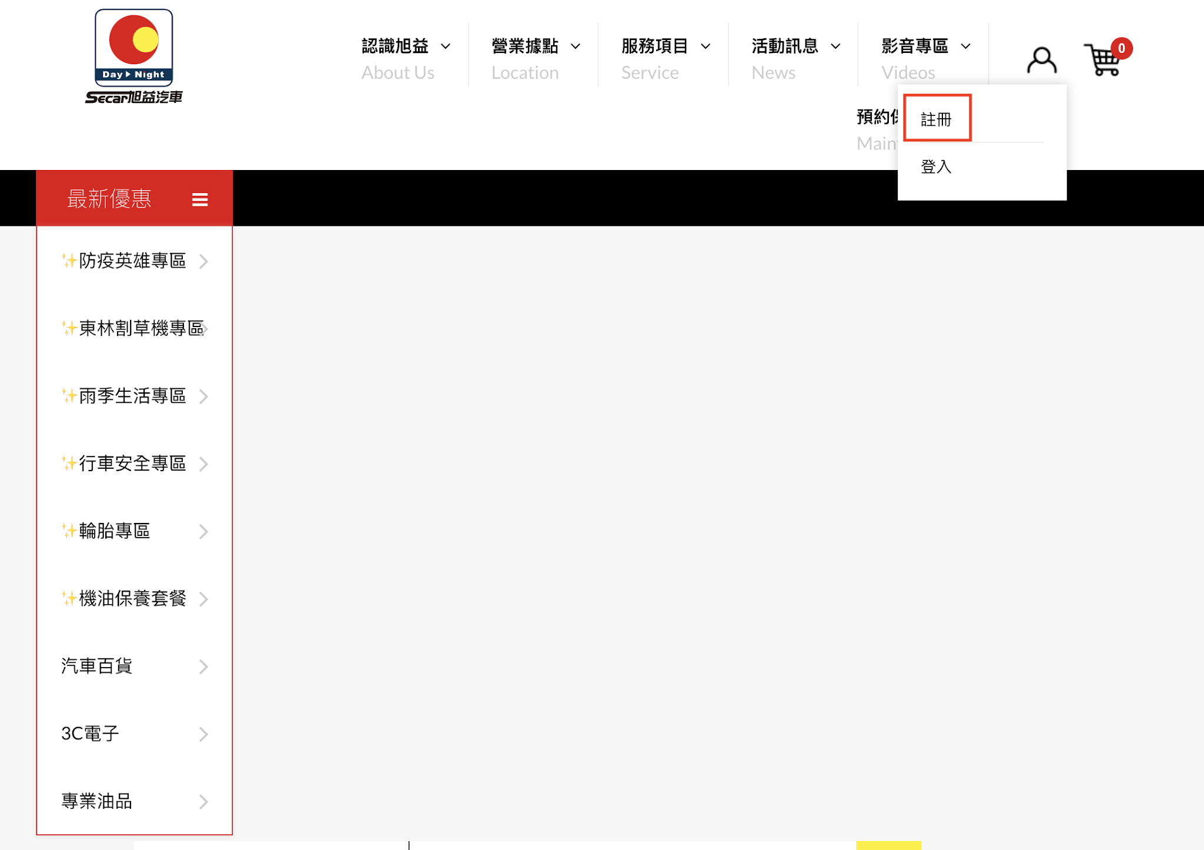Expand the 營業據點 Location dropdown
The image size is (1204, 850).
click(x=536, y=46)
